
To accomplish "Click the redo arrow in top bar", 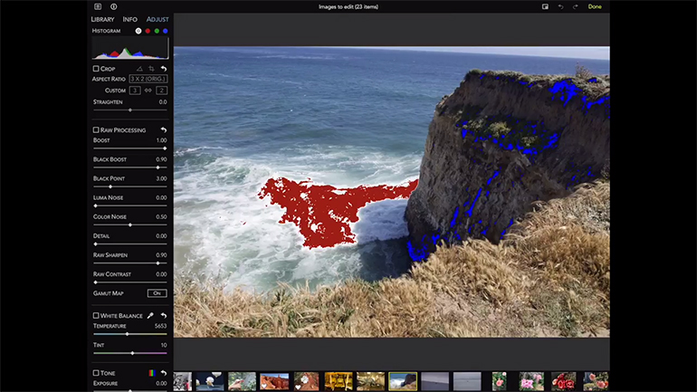I will pos(575,6).
